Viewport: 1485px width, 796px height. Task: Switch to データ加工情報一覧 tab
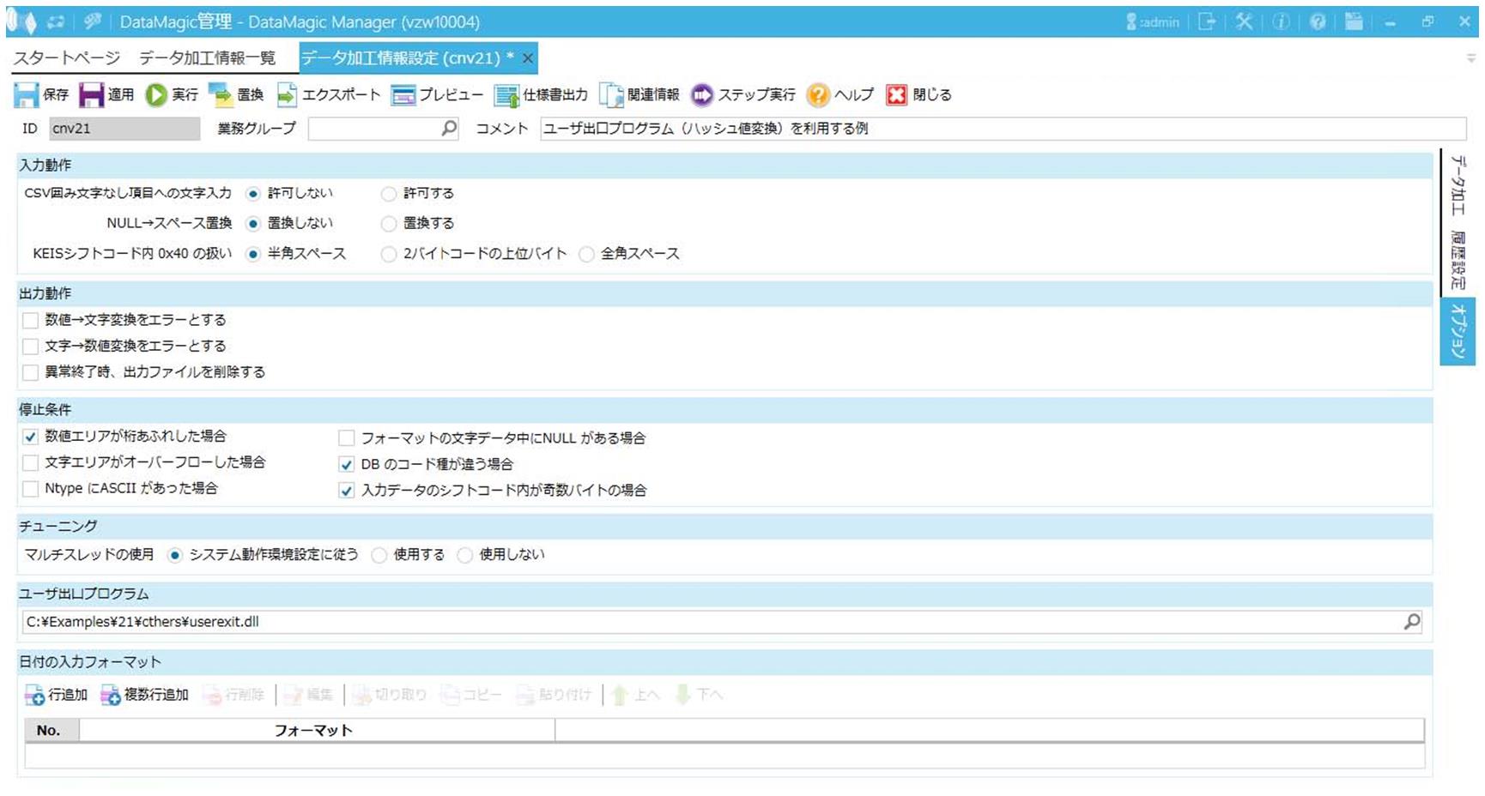208,58
